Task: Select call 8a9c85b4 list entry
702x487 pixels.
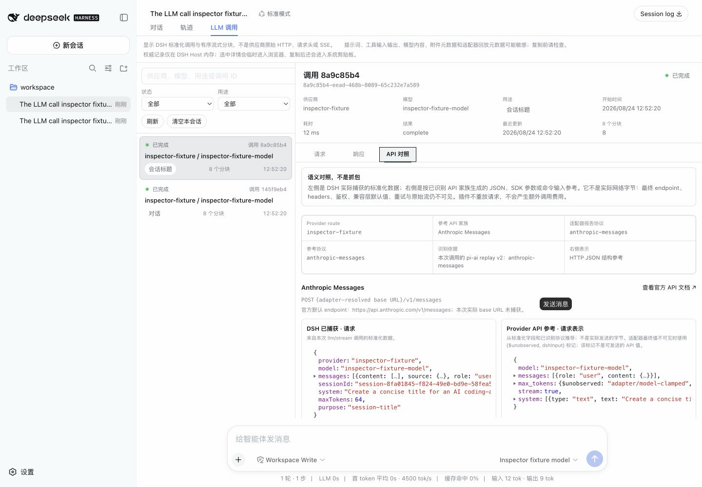Action: click(215, 158)
